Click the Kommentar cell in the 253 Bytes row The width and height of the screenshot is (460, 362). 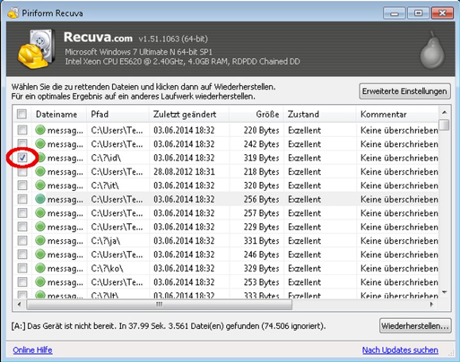(x=399, y=282)
